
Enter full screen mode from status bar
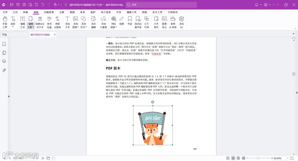click(x=292, y=158)
